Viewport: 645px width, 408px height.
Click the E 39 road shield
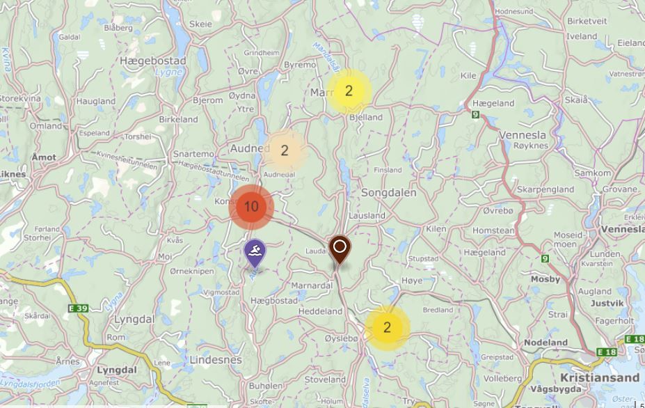[78, 308]
